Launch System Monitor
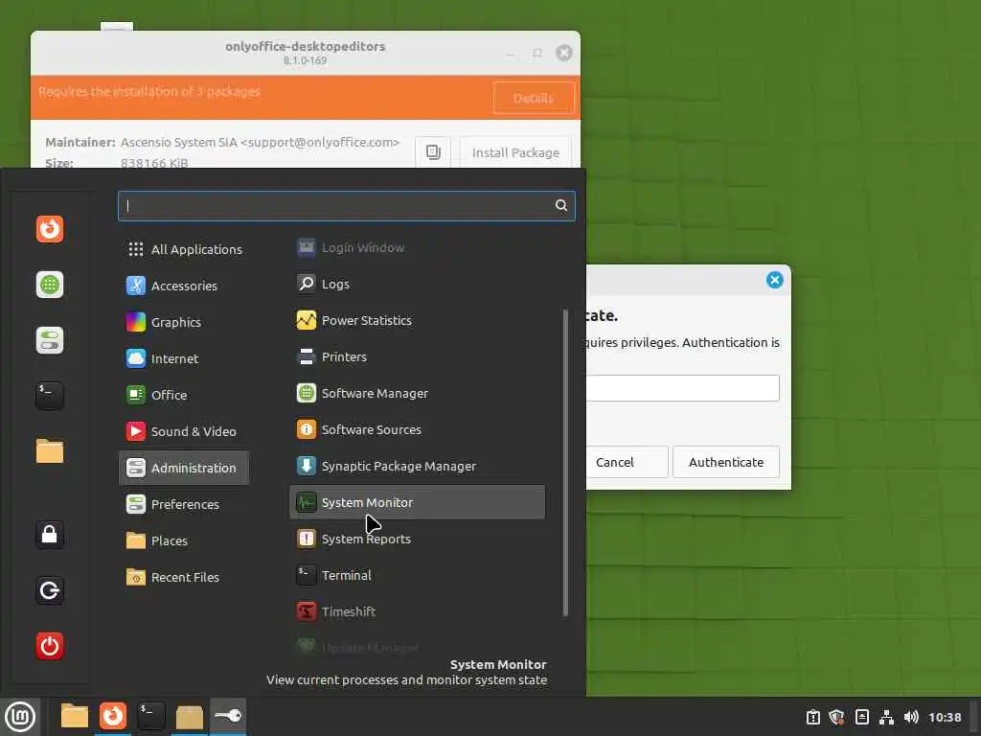 [x=417, y=502]
